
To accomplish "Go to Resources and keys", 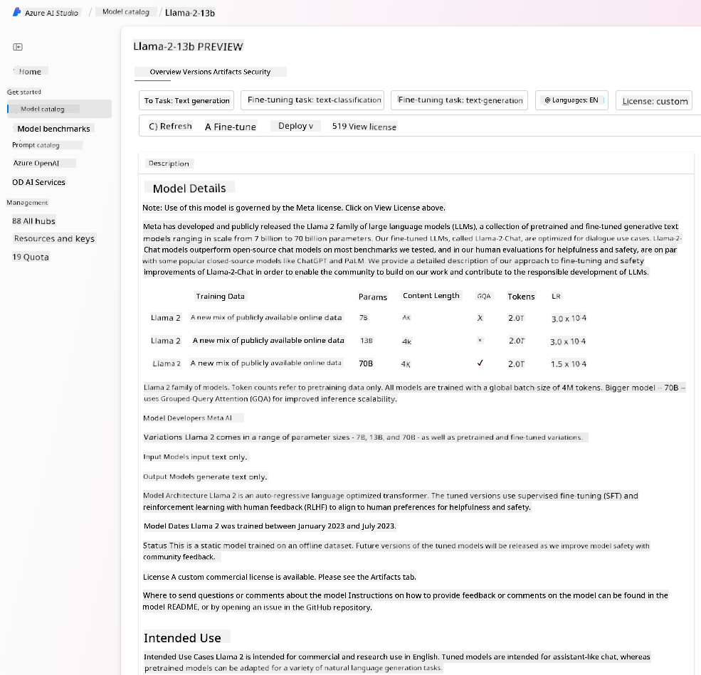I will tap(54, 238).
